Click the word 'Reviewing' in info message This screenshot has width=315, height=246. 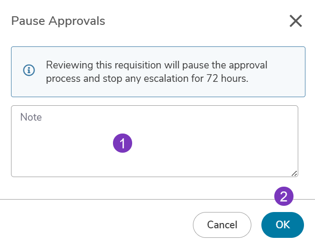(69, 65)
